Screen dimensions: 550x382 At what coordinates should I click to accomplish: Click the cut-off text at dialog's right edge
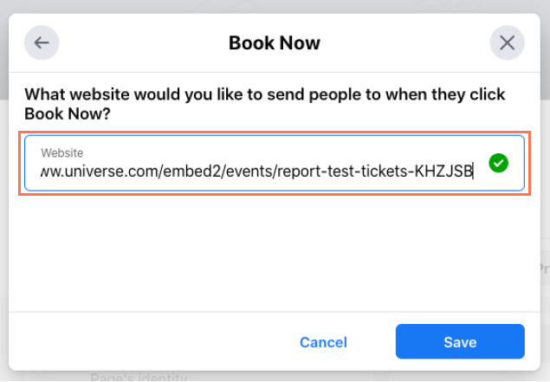click(545, 269)
